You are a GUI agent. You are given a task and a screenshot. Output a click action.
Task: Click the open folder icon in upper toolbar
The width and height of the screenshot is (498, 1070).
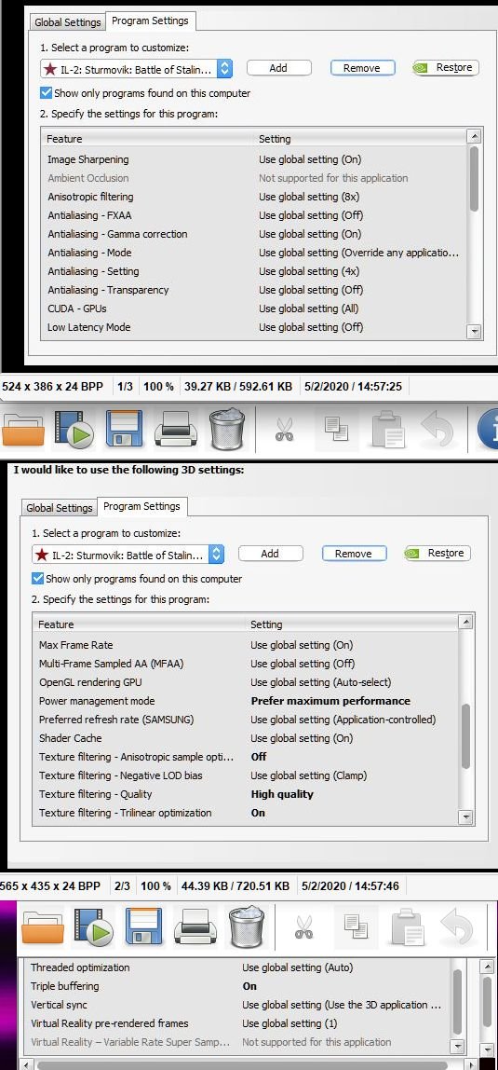[x=22, y=430]
